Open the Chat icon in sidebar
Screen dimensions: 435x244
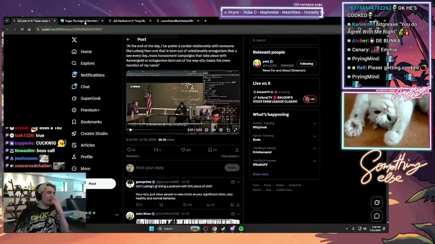coord(74,87)
